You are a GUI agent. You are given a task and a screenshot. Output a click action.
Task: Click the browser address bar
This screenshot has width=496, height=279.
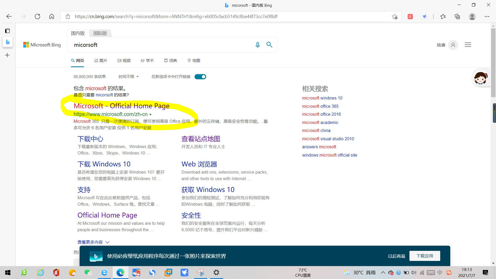[x=231, y=17]
